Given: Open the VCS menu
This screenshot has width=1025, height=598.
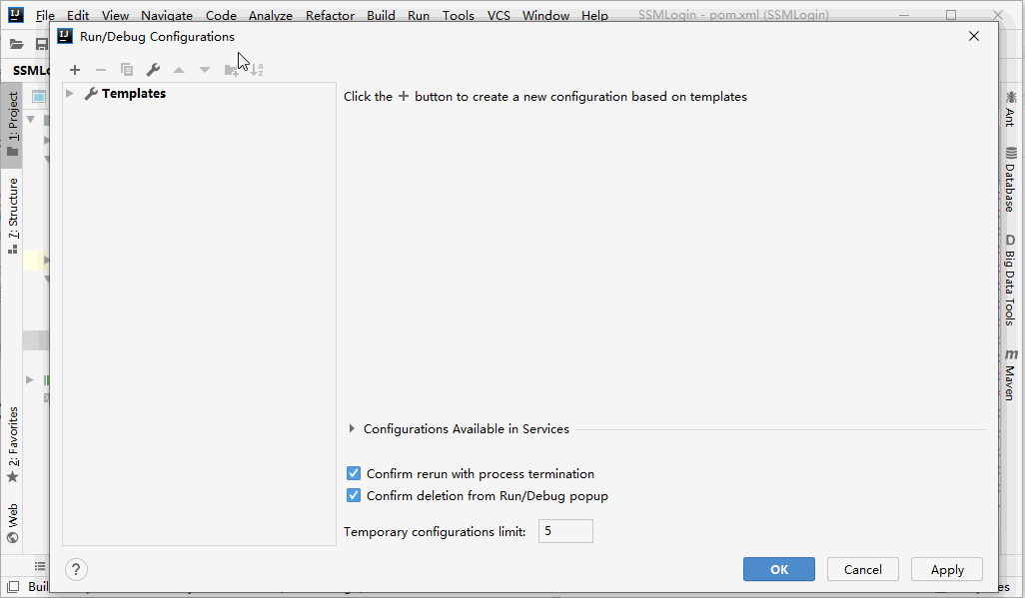Looking at the screenshot, I should pyautogui.click(x=499, y=15).
